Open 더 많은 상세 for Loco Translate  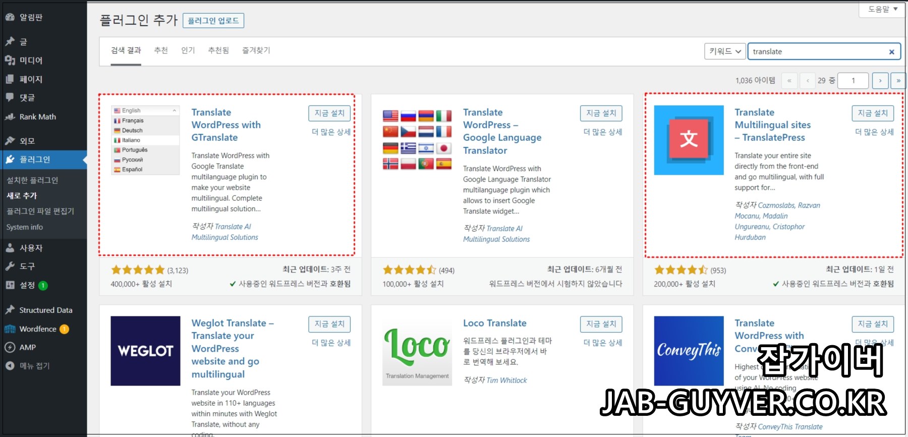(603, 343)
